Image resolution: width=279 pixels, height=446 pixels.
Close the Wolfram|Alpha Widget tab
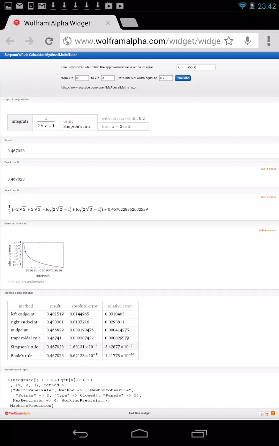click(x=108, y=23)
